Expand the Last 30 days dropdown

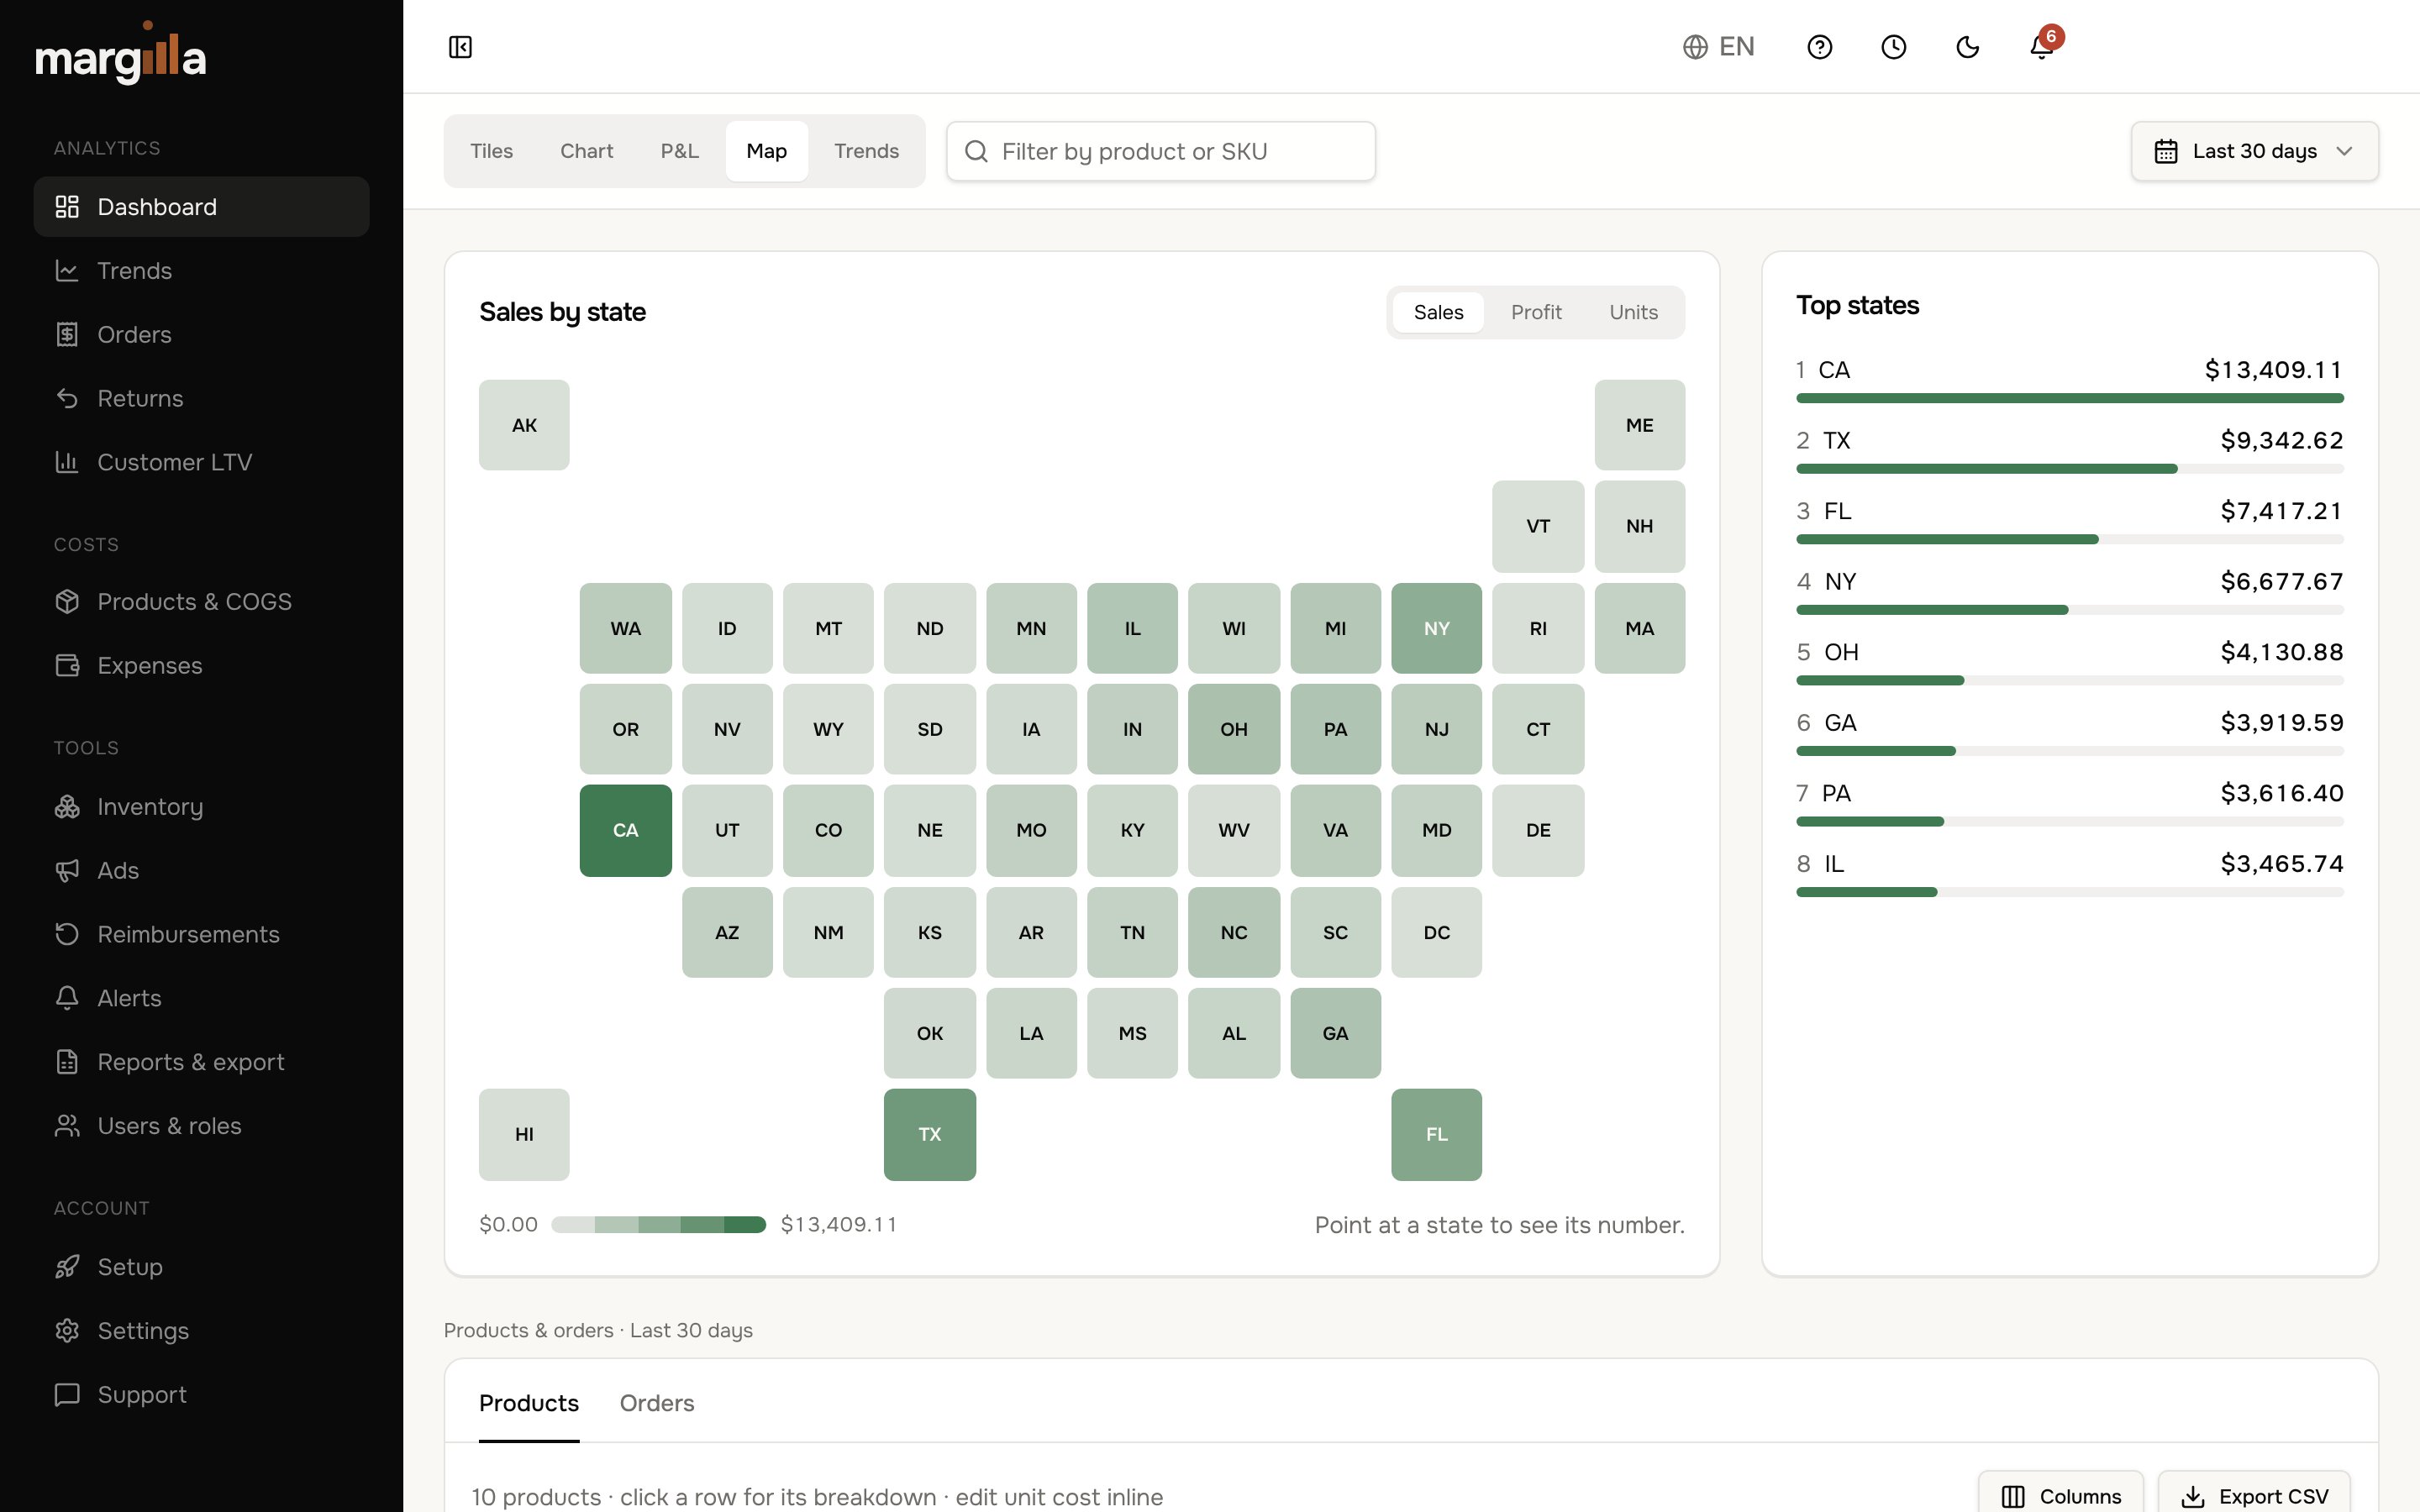(2254, 151)
